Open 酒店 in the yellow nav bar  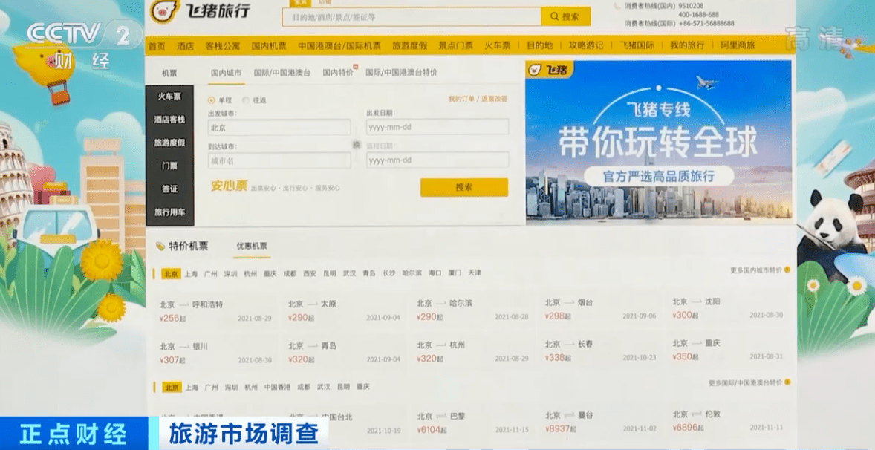(x=185, y=46)
